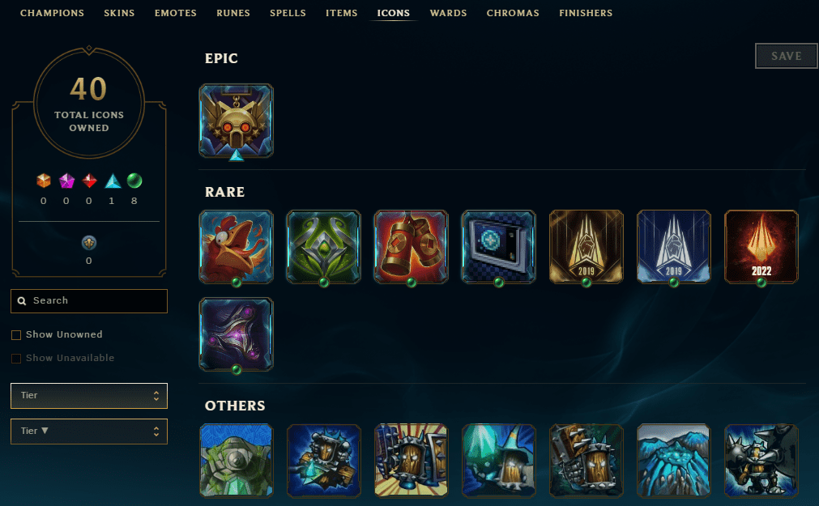Open the Chromas tab
This screenshot has height=506, width=819.
point(513,13)
